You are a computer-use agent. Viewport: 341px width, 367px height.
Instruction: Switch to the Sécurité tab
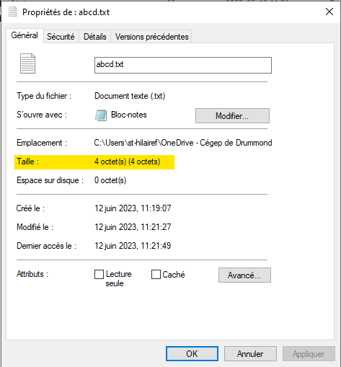pyautogui.click(x=61, y=37)
